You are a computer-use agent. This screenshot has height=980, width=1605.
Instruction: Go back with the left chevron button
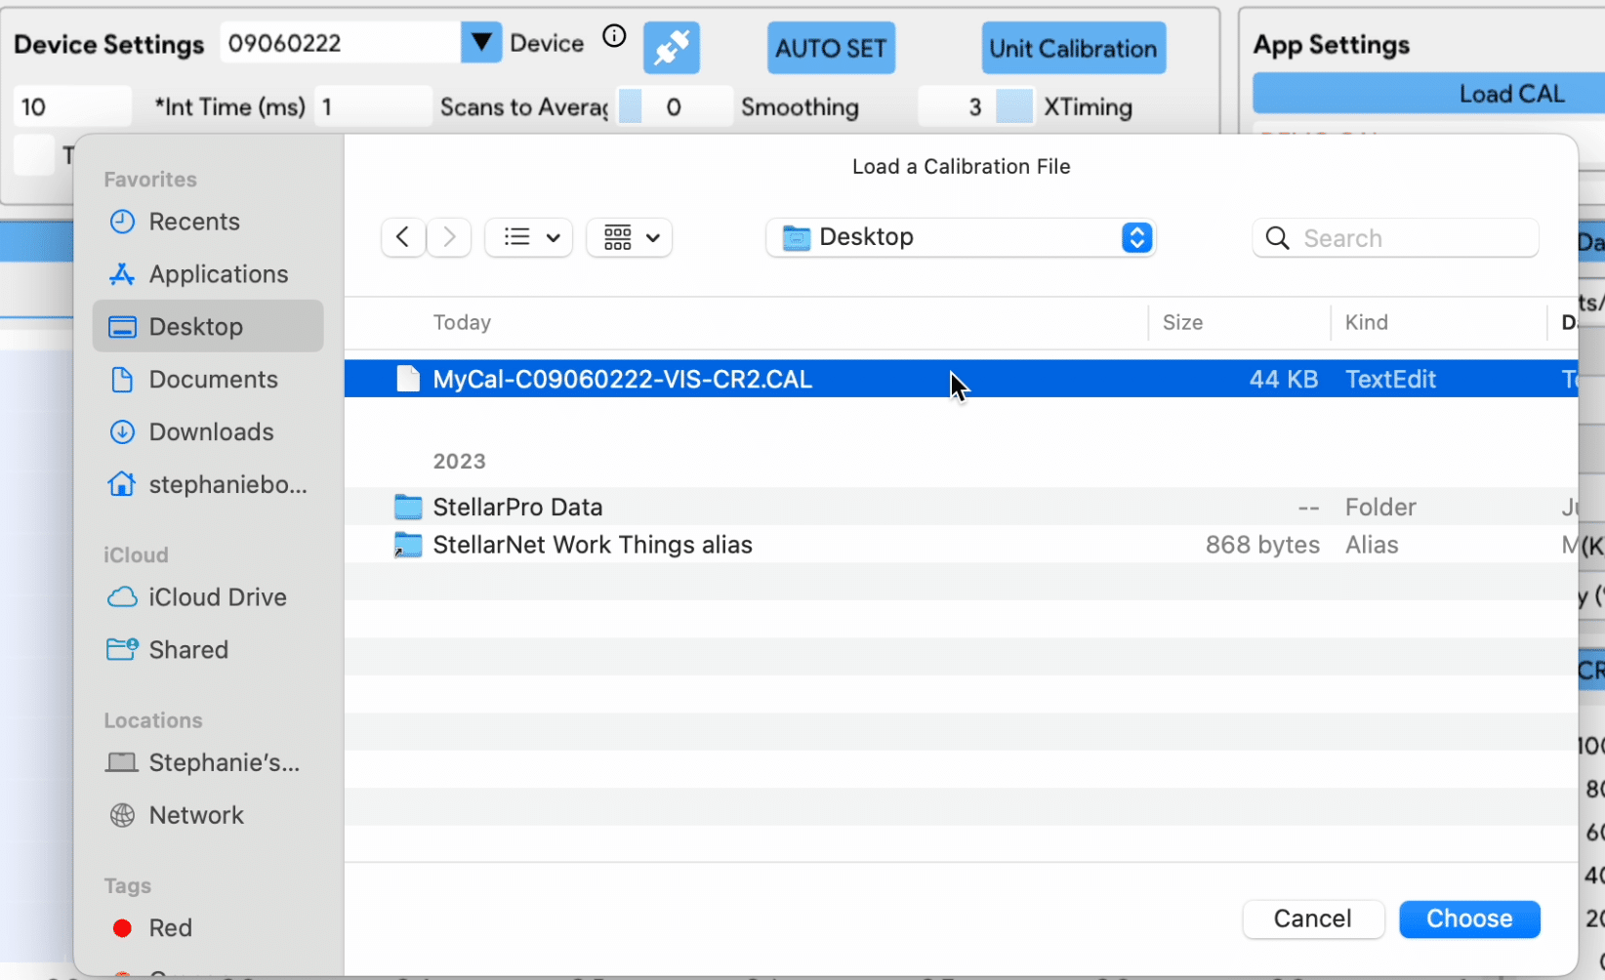402,237
